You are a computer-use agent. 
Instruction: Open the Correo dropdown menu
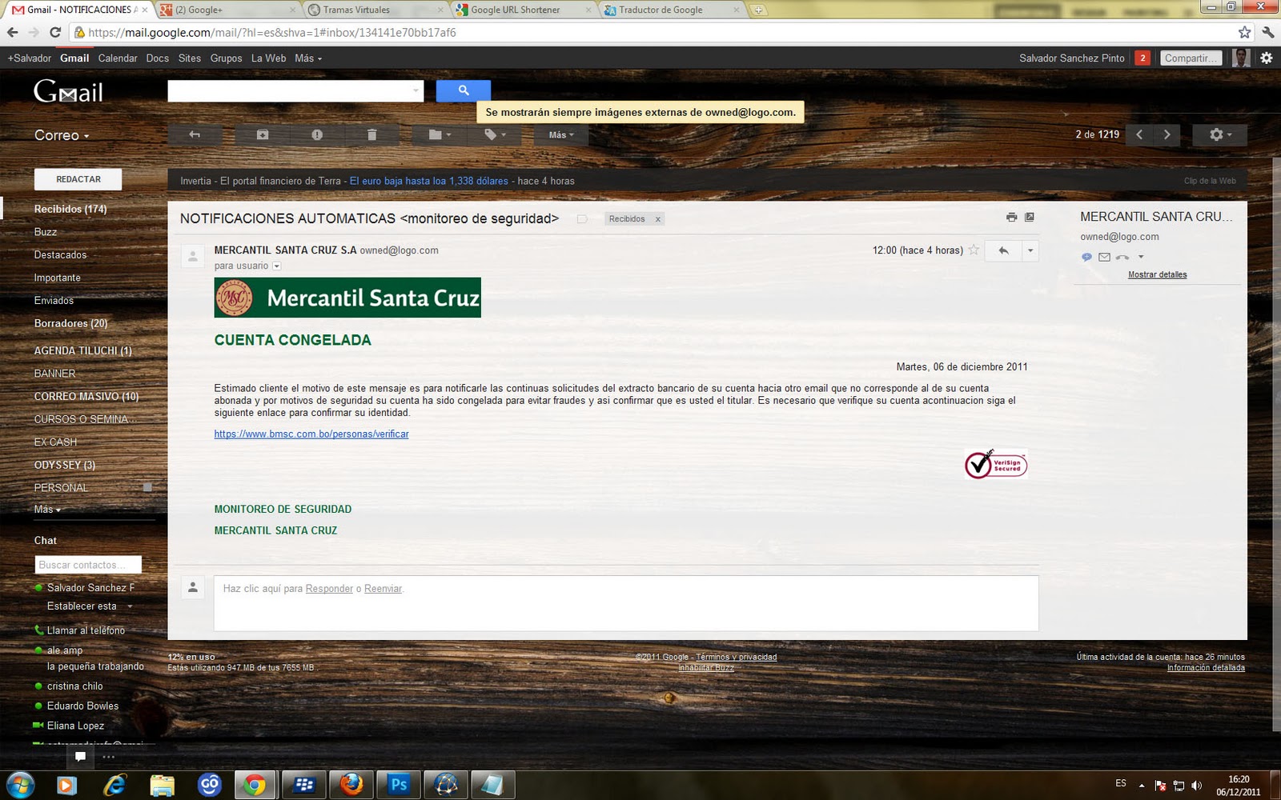(x=62, y=135)
